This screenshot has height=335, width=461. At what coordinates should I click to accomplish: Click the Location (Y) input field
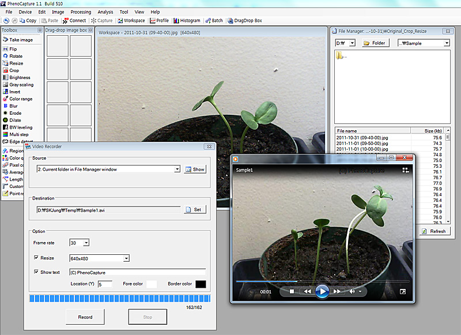105,284
